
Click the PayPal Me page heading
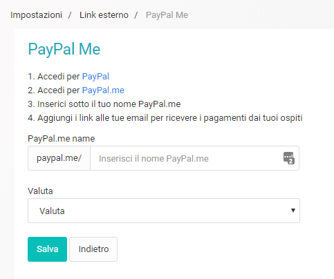(x=64, y=49)
